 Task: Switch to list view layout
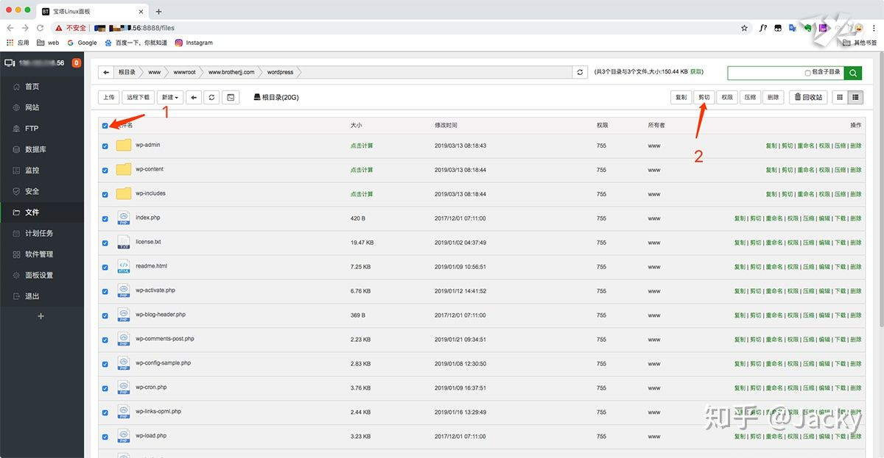855,97
